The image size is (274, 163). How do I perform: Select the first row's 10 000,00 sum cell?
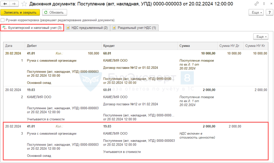[x=208, y=53]
